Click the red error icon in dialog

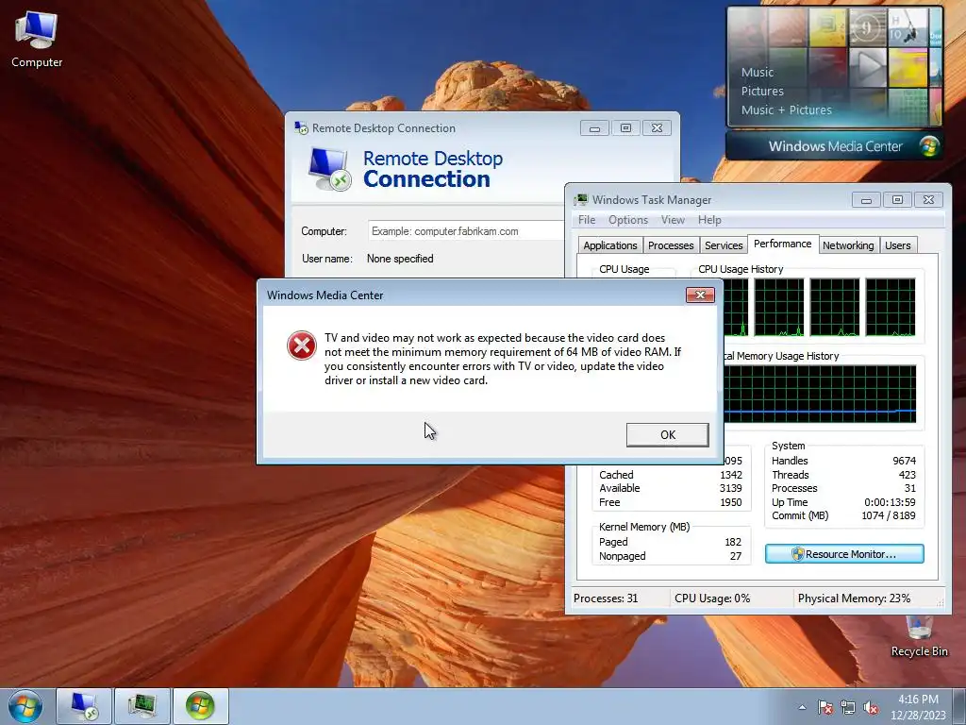(302, 346)
